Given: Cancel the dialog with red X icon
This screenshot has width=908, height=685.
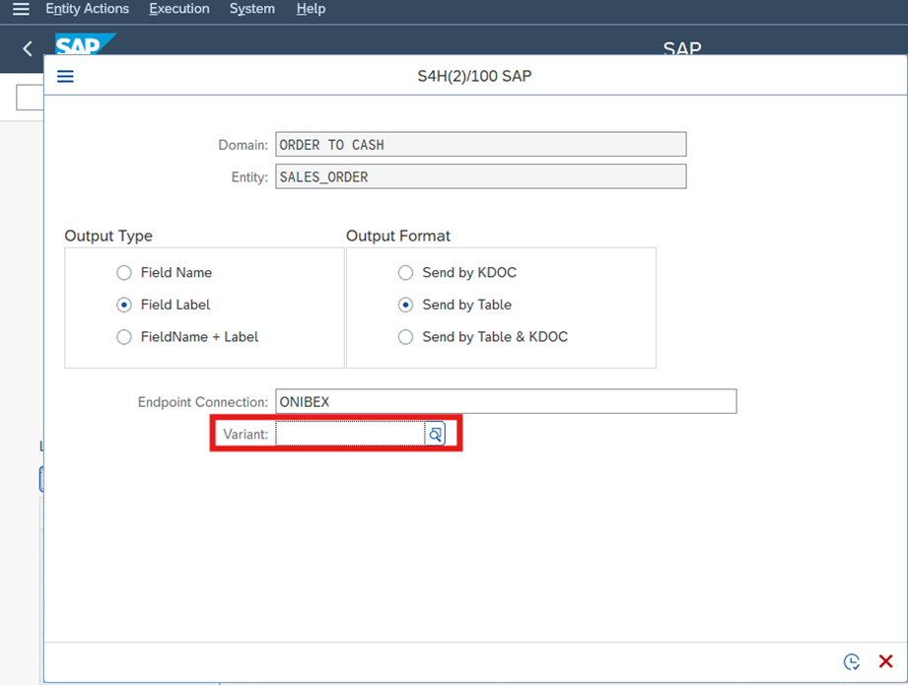Looking at the screenshot, I should coord(885,661).
